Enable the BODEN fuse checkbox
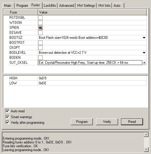This screenshot has height=154, width=151. click(40, 58)
